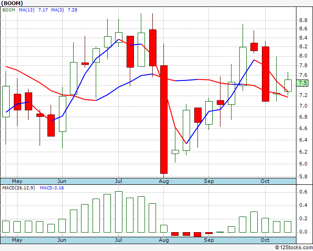Select Oct on the price chart axis
The width and height of the screenshot is (313, 251).
[x=265, y=182]
